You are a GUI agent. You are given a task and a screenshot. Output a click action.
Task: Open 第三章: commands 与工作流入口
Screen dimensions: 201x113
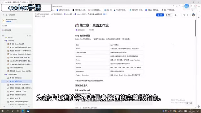coord(19,85)
